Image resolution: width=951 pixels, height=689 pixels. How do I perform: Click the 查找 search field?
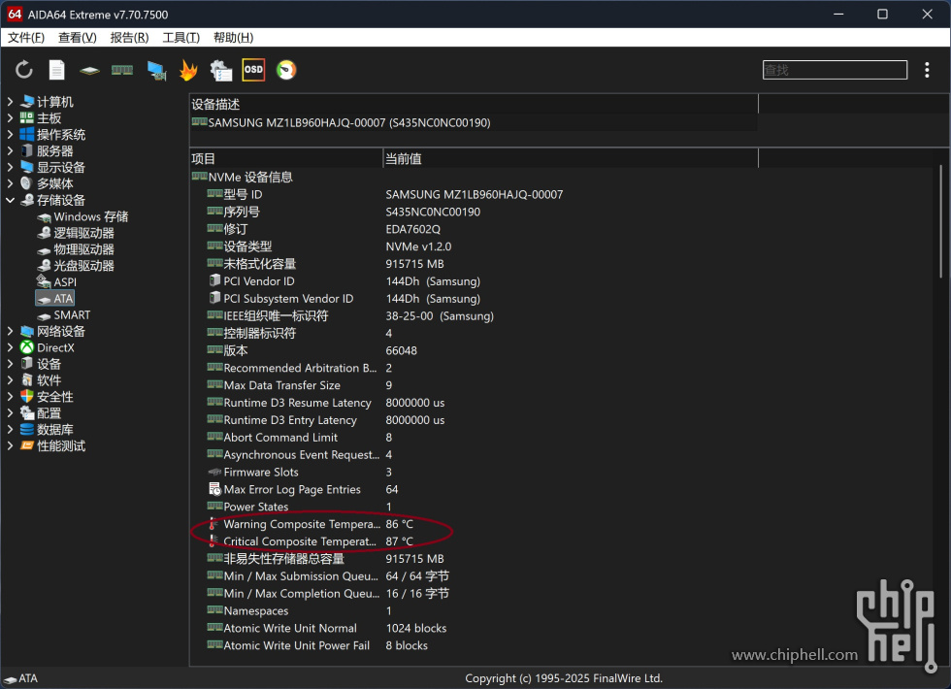click(835, 70)
